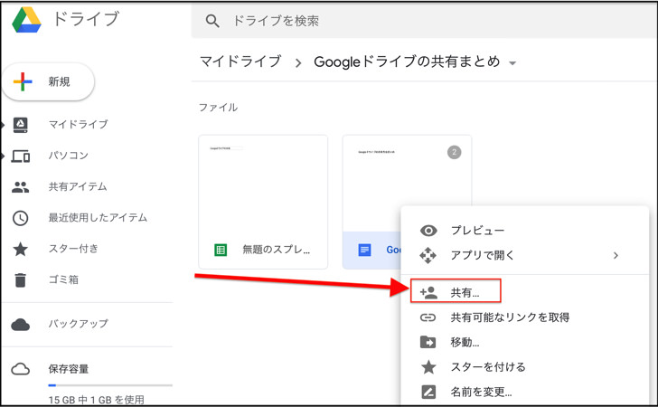Open the folder breadcrumb dropdown arrow
658x407 pixels.
(x=512, y=63)
